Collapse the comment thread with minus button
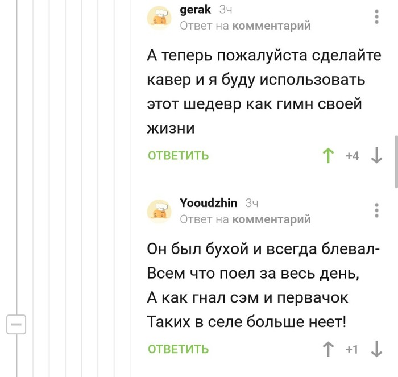Image resolution: width=398 pixels, height=377 pixels. [16, 325]
